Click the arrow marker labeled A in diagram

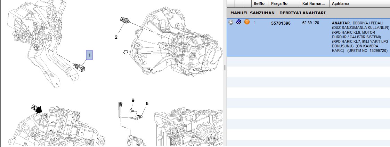click(36, 109)
